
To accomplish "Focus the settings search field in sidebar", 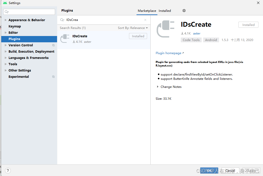I will 29,12.
